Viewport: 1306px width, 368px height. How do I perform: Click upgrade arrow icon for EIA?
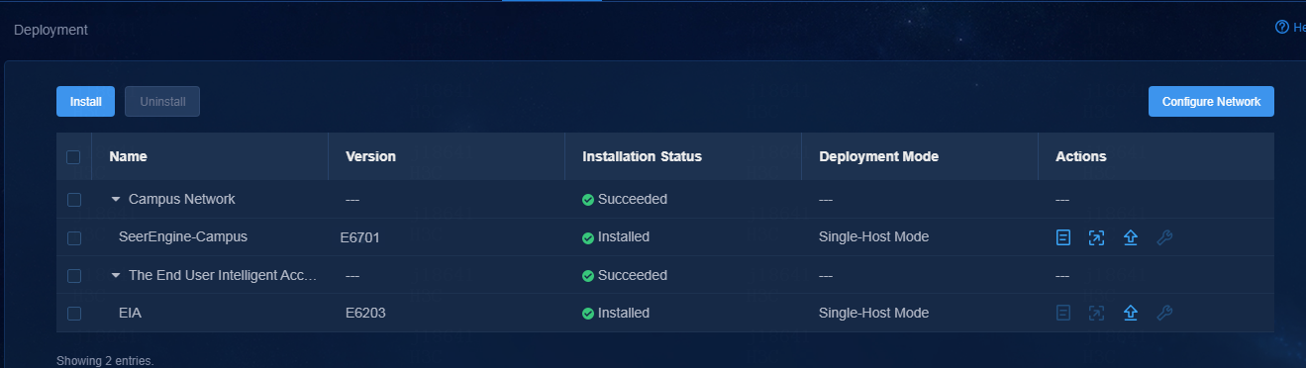1130,313
